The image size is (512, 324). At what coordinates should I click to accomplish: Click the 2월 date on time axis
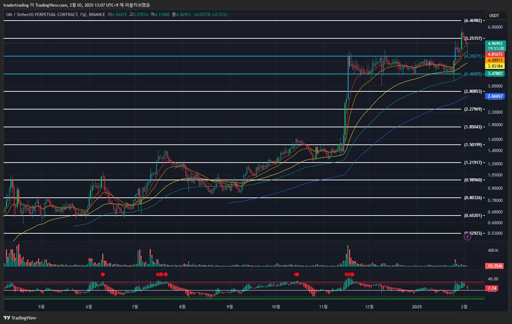[464, 307]
